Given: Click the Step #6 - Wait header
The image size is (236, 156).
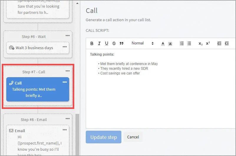Looking at the screenshot, I should (x=34, y=37).
